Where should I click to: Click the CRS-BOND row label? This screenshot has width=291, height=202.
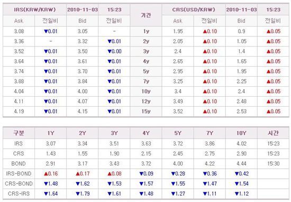(x=19, y=184)
